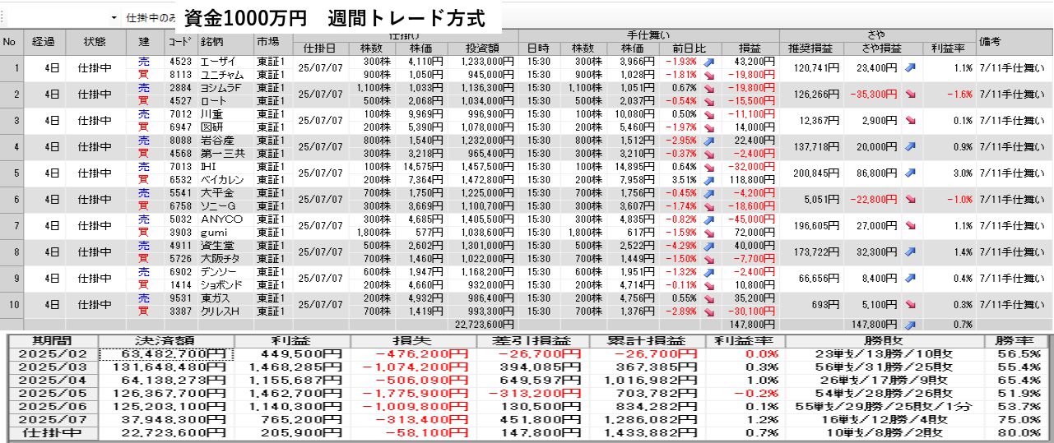Click the red down arrow beside -22,800円 spread

[911, 200]
